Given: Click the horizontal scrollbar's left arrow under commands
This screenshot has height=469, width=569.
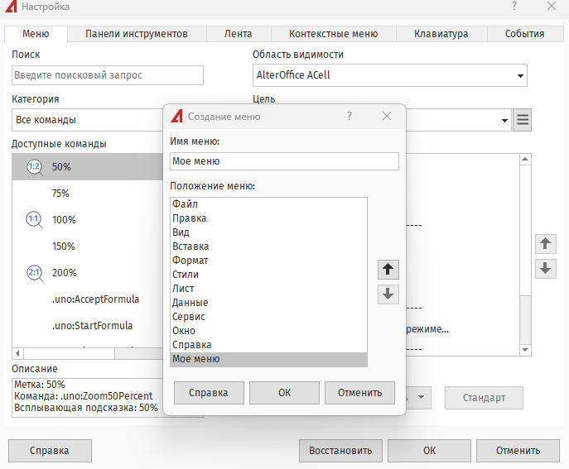Looking at the screenshot, I should [18, 353].
